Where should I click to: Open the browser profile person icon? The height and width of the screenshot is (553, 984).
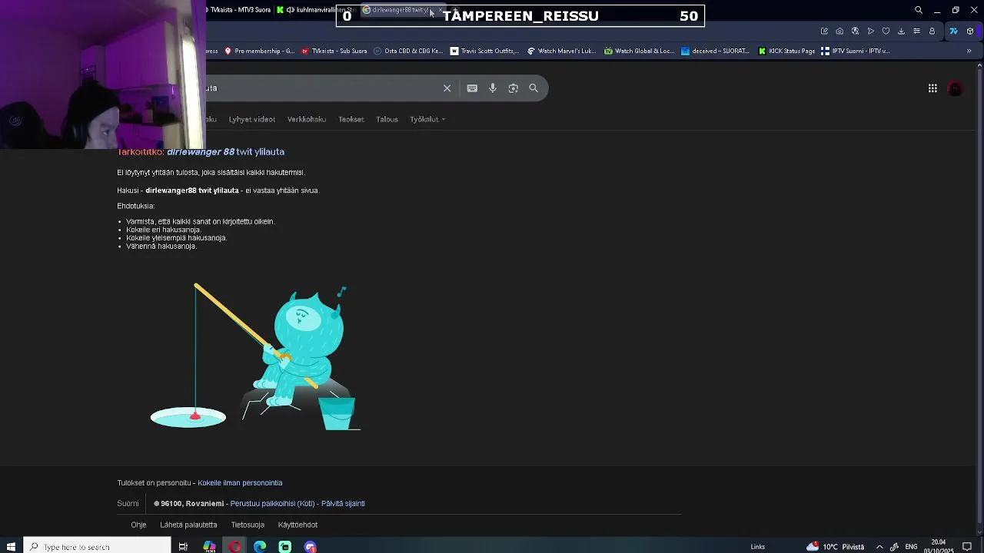932,31
